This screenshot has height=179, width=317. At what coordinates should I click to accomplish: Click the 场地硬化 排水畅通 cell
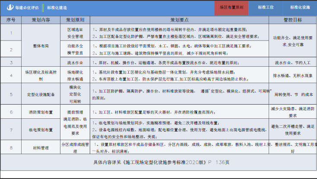pos(75,75)
